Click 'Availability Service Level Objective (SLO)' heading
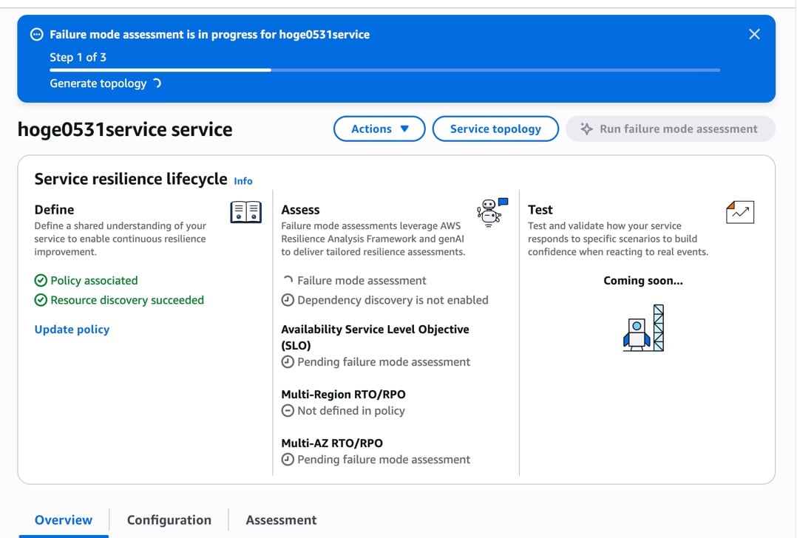 375,337
